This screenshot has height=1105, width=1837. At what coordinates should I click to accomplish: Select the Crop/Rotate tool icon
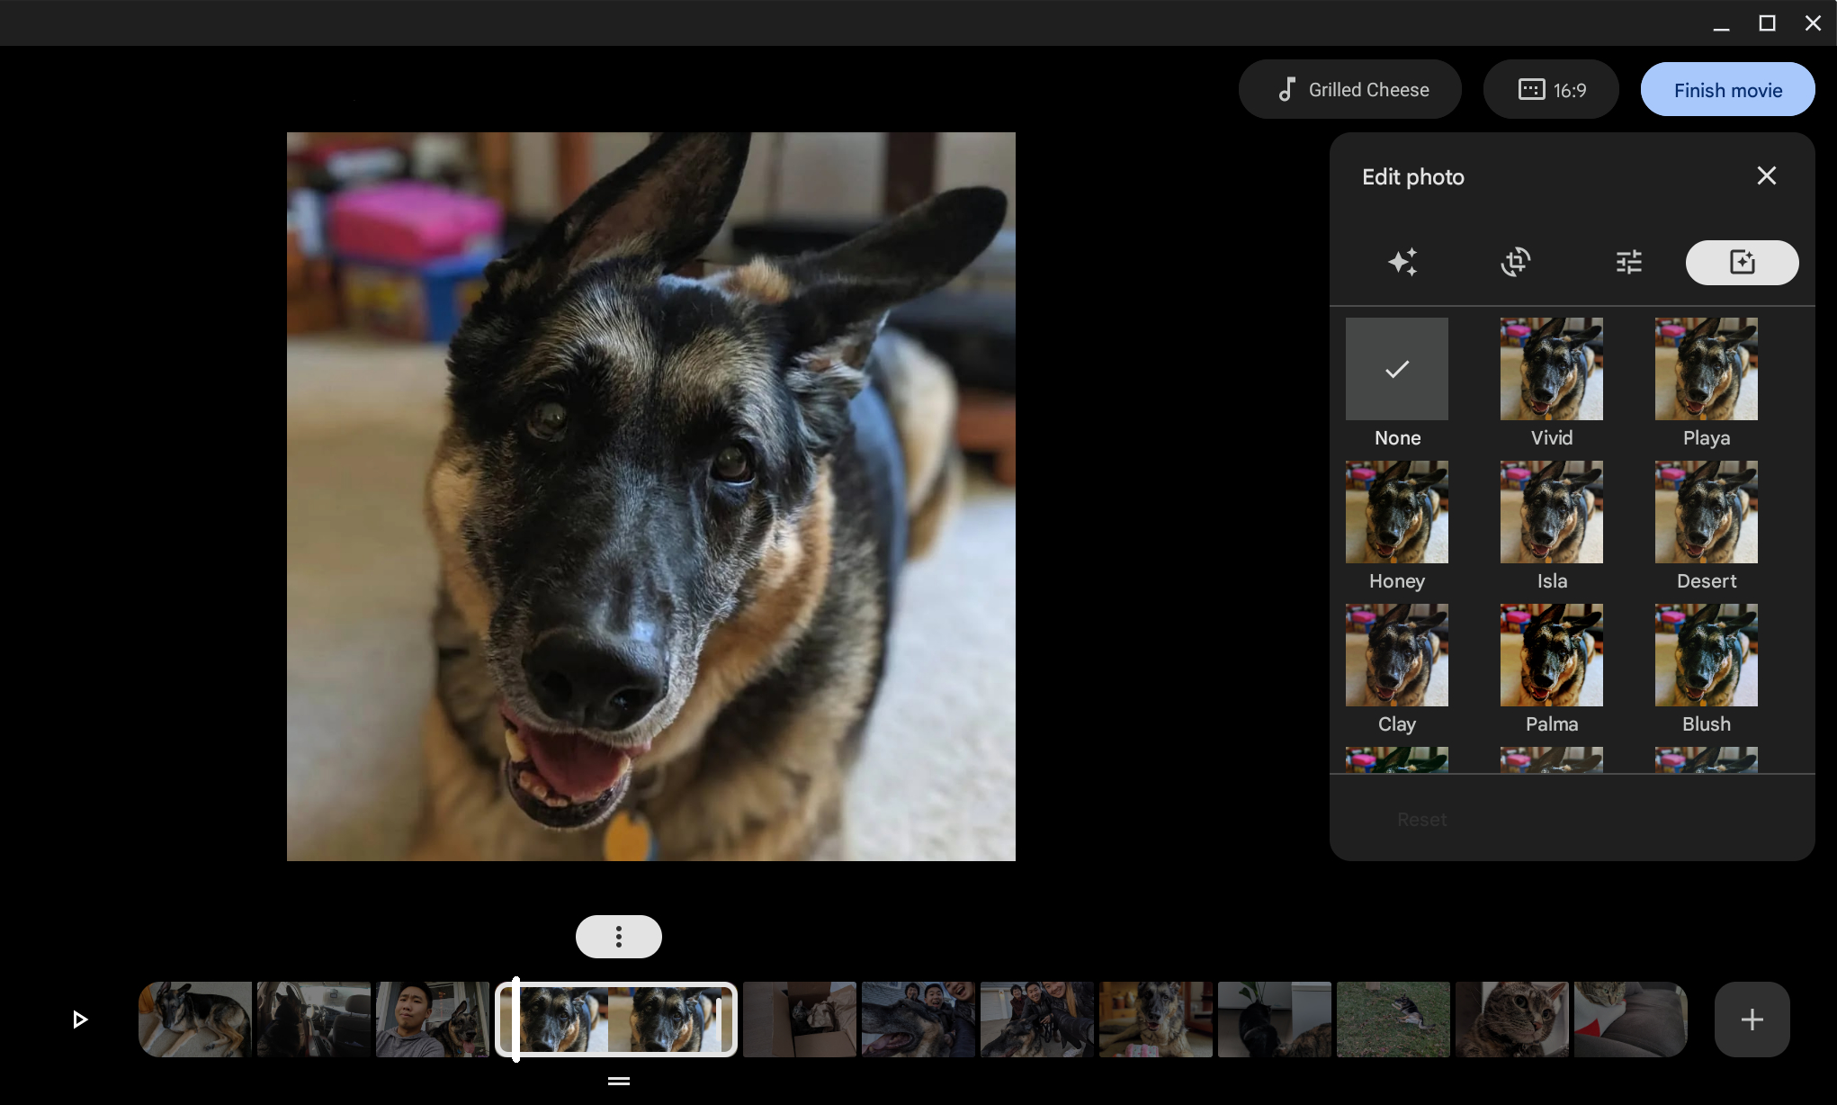(1516, 261)
